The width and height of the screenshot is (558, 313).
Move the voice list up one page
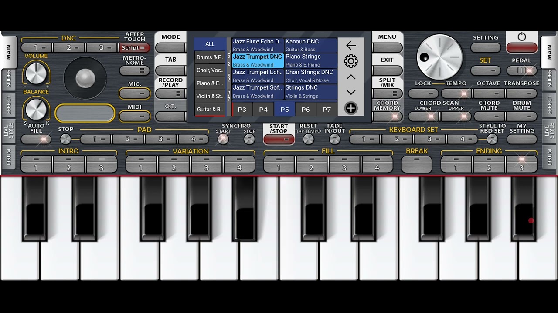point(351,77)
